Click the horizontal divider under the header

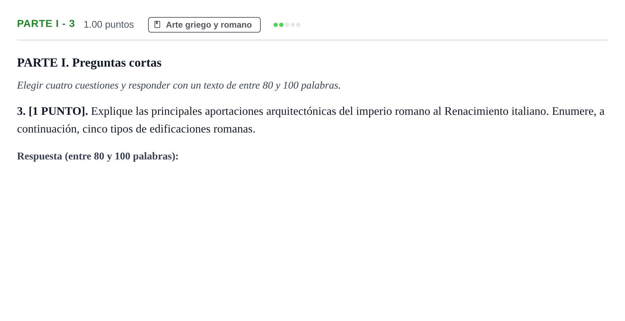click(312, 40)
